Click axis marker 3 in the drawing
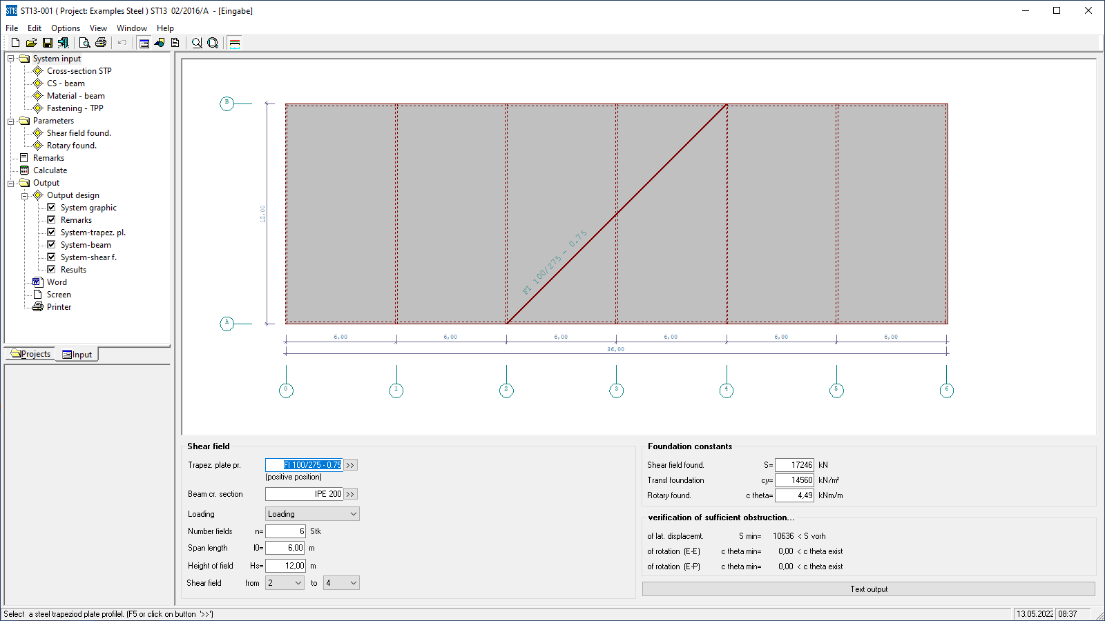The width and height of the screenshot is (1105, 621). (x=617, y=391)
